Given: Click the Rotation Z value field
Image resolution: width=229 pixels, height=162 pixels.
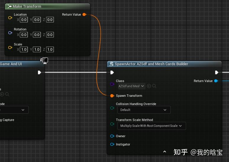Looking at the screenshot, I should tap(50, 35).
